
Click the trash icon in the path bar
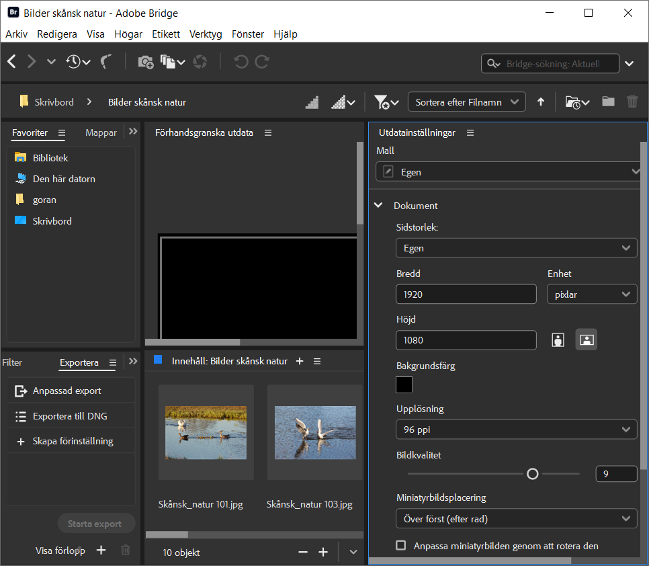[632, 102]
